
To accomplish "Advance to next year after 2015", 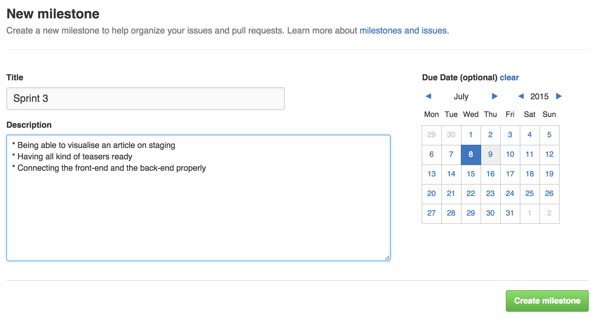I will tap(559, 96).
